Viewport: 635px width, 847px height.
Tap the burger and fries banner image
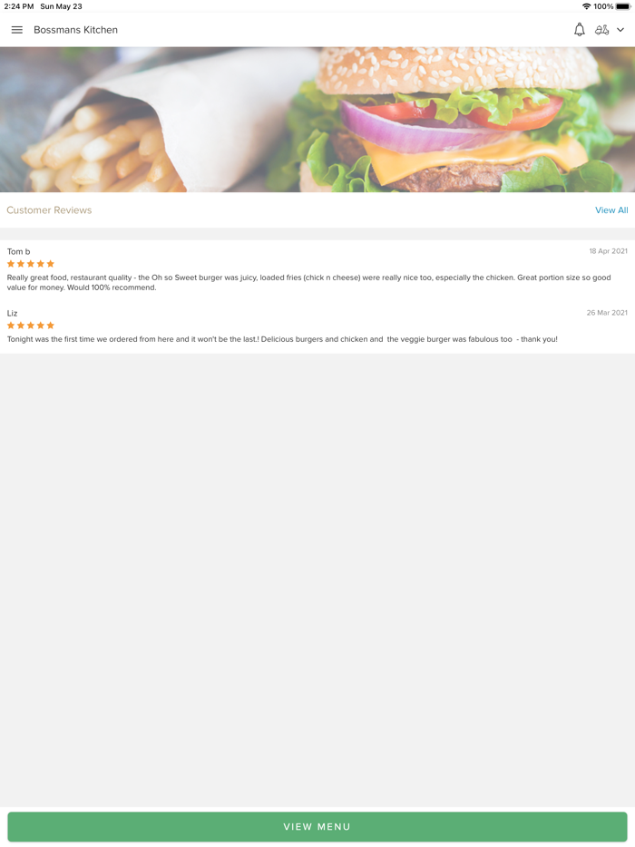coord(317,120)
